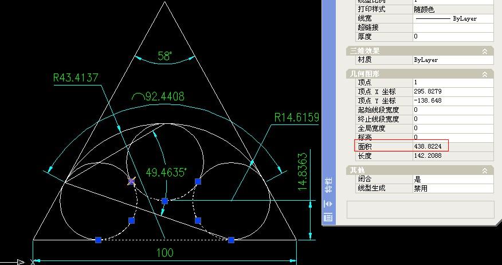The width and height of the screenshot is (502, 265).
Task: Open the properties menu icon on the 特性 palette
Action: tap(328, 217)
